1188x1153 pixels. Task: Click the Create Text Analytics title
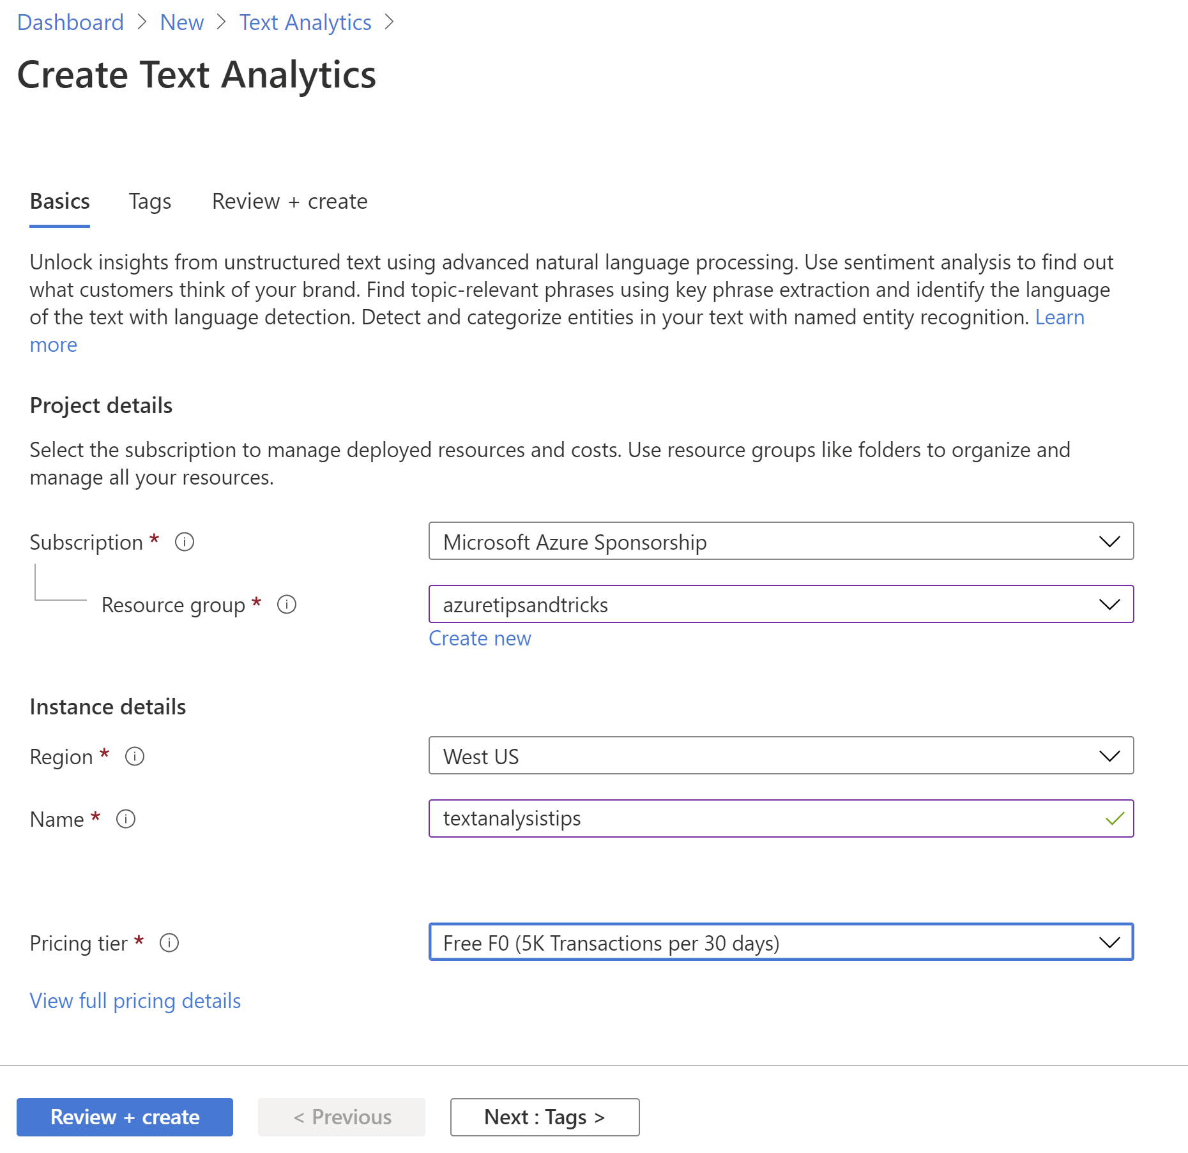click(x=197, y=75)
